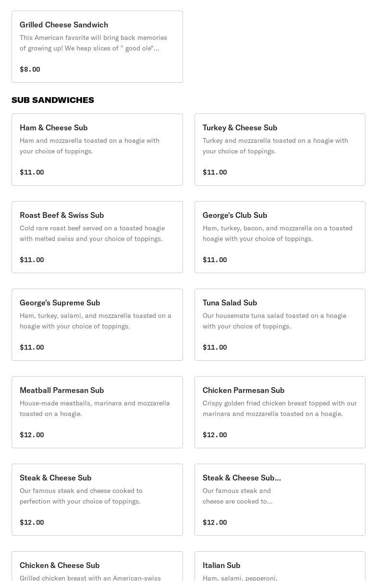
Task: Open the Tuna Salad Sub item
Action: tap(280, 325)
